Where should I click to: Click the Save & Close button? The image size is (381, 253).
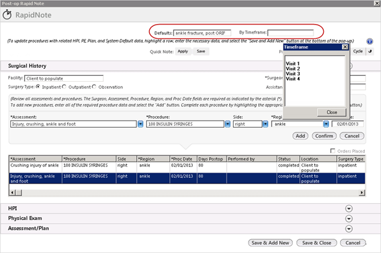pyautogui.click(x=317, y=243)
